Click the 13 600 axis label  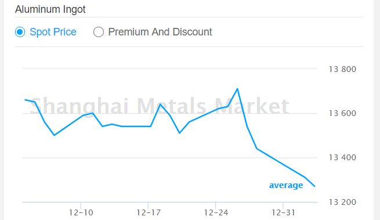coord(342,114)
